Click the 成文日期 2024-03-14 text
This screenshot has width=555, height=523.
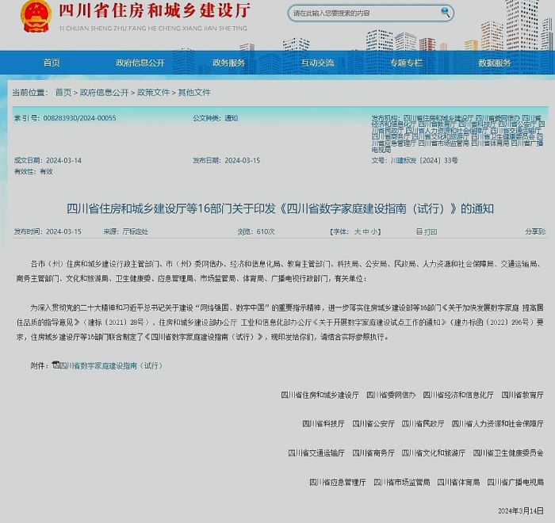[48, 161]
